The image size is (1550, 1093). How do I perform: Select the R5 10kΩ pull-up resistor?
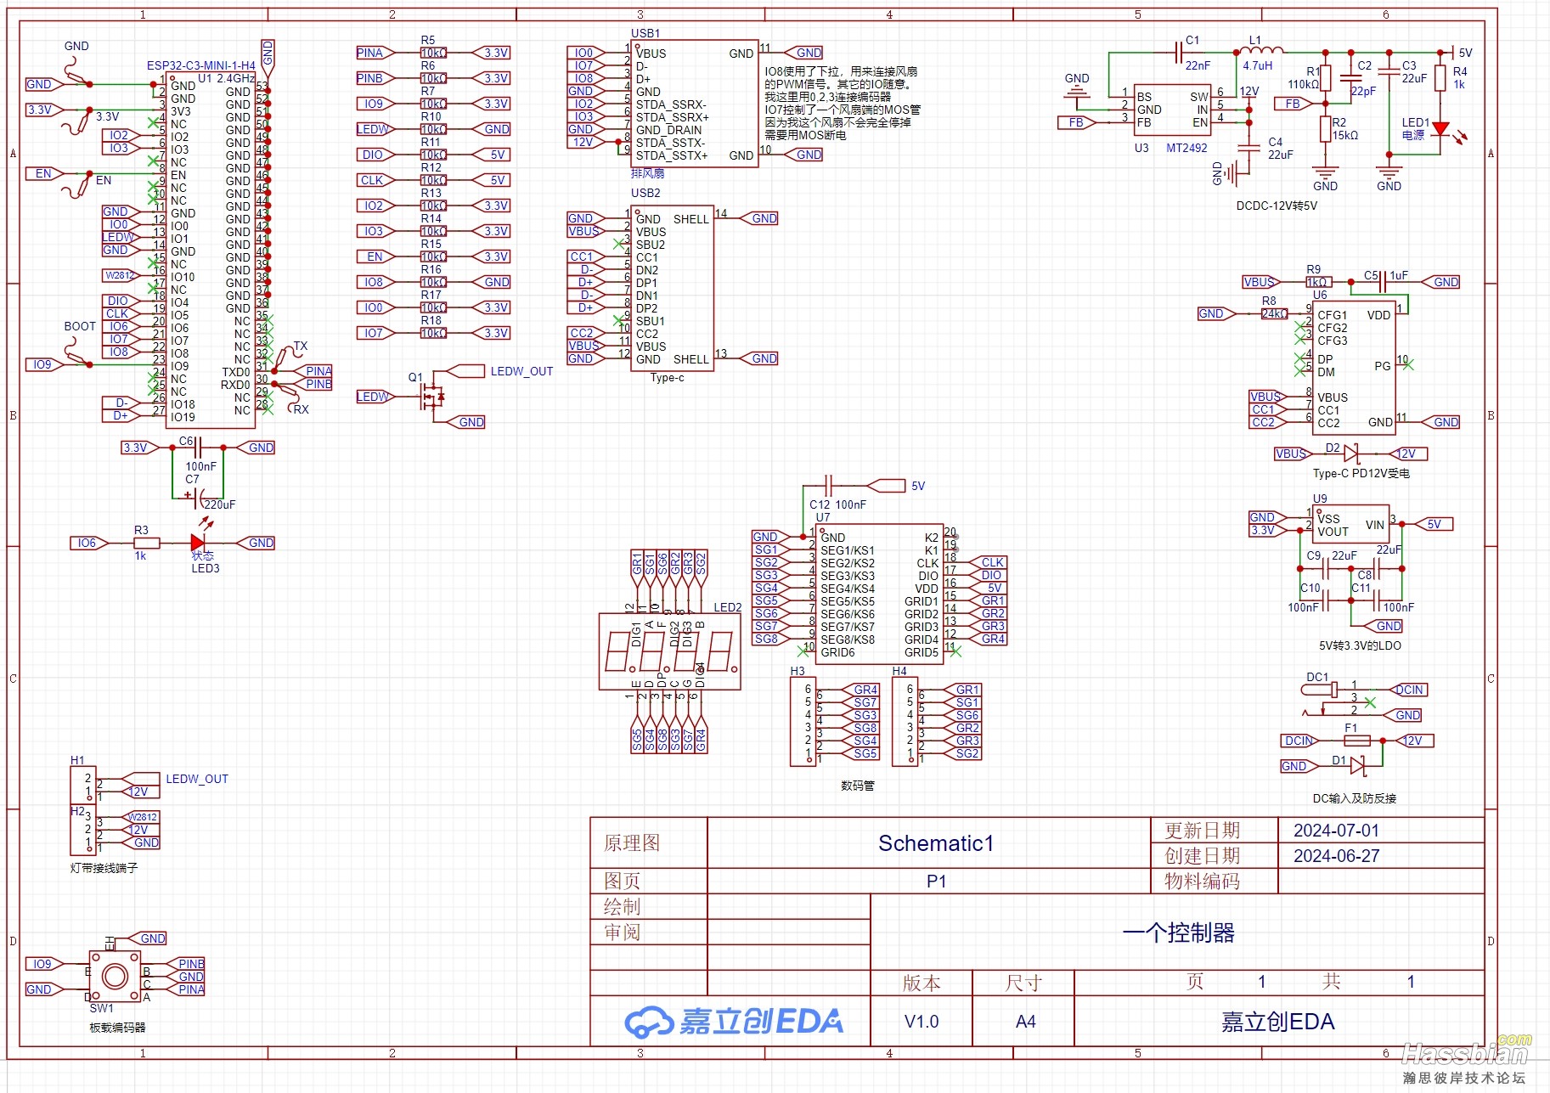point(433,53)
